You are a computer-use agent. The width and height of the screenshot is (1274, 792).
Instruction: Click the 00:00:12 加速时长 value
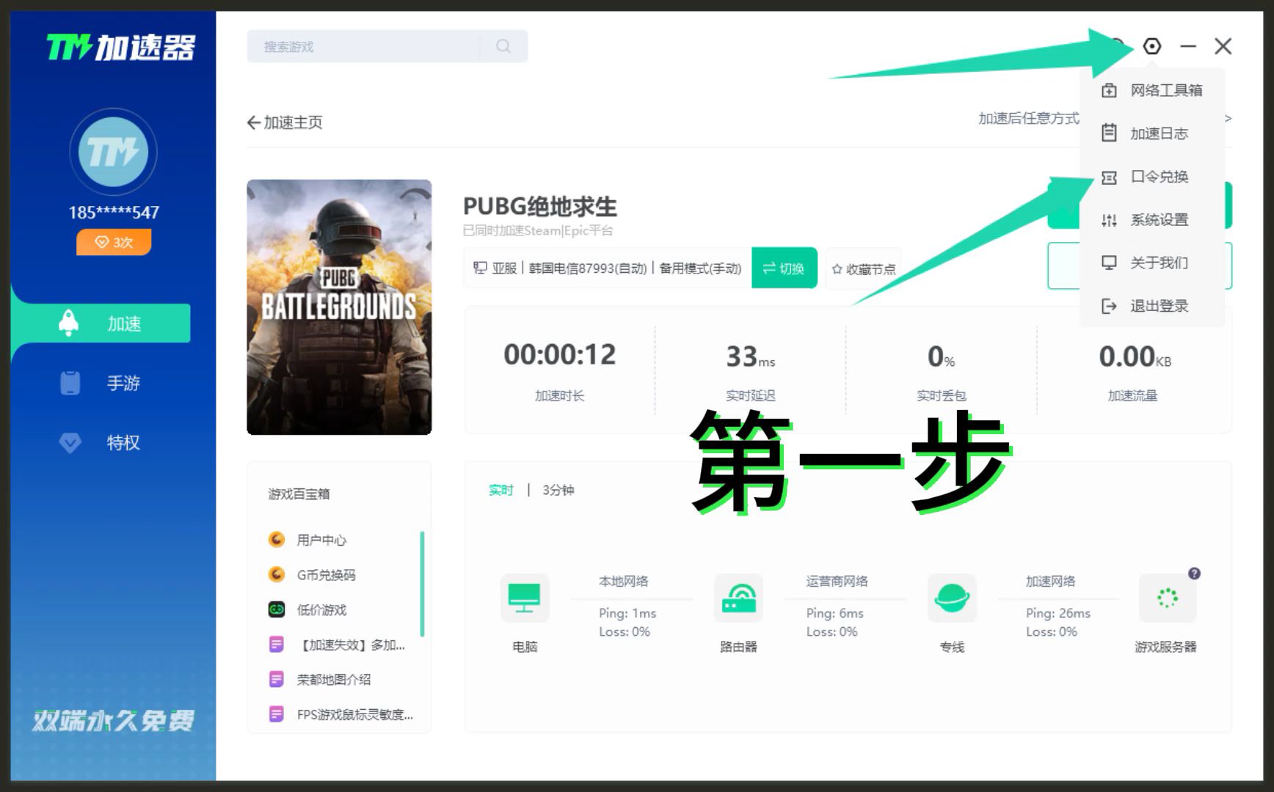click(x=560, y=355)
